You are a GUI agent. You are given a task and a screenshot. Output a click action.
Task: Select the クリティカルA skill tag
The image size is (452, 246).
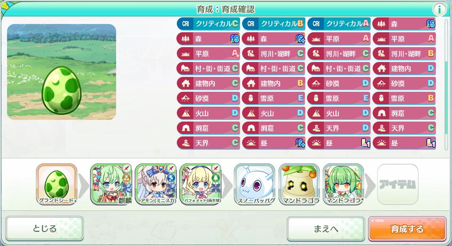339,24
